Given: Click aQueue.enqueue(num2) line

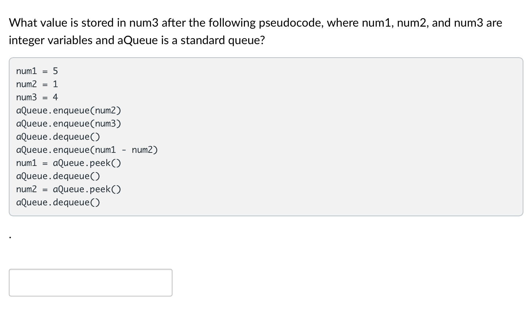Looking at the screenshot, I should pyautogui.click(x=68, y=111).
